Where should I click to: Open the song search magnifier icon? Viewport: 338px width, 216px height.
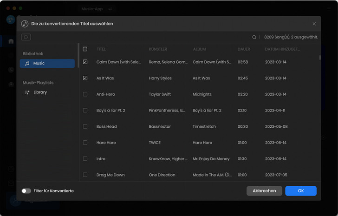pyautogui.click(x=254, y=37)
